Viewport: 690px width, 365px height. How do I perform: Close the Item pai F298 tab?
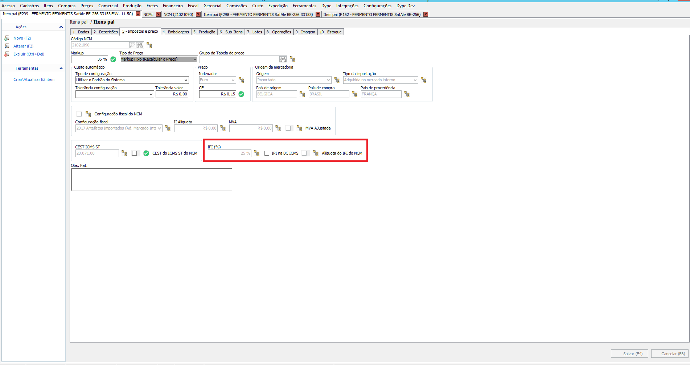tap(318, 15)
